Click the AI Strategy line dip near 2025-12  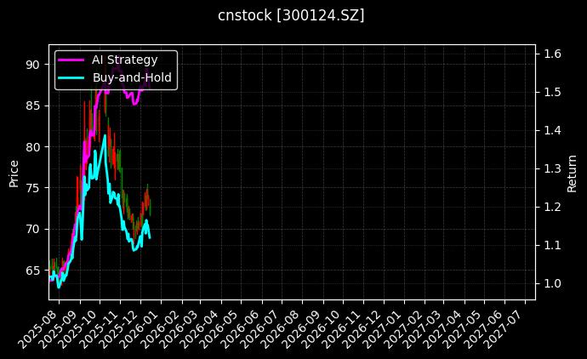point(134,104)
